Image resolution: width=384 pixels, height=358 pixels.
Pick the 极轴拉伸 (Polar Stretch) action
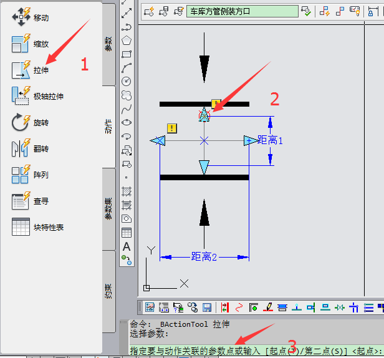37,96
